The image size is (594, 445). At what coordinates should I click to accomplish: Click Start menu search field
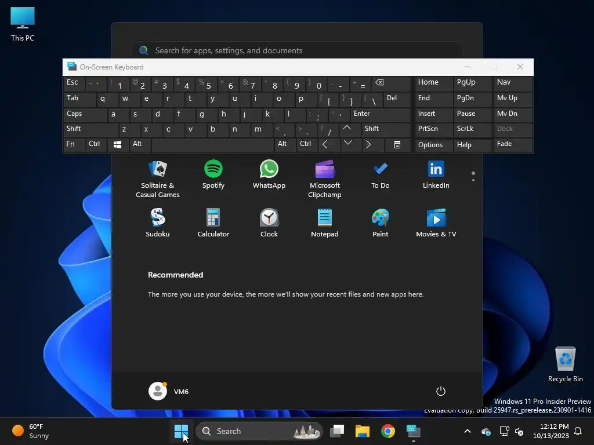(x=296, y=50)
